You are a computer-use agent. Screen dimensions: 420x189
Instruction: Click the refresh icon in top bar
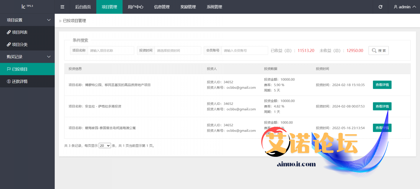380,7
